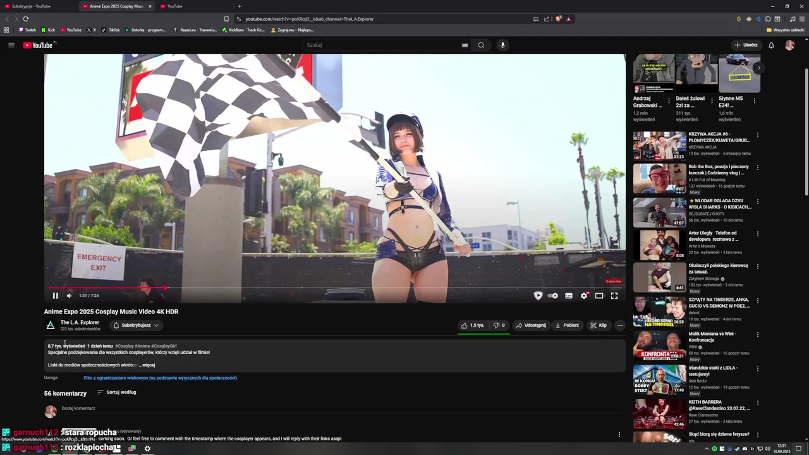Go to the YouTube home logo
The width and height of the screenshot is (809, 455).
(x=39, y=45)
